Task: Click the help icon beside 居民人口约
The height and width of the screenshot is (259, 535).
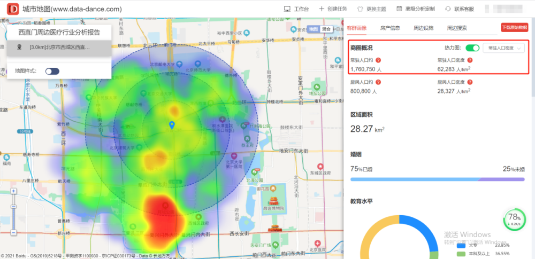Action: pos(378,82)
